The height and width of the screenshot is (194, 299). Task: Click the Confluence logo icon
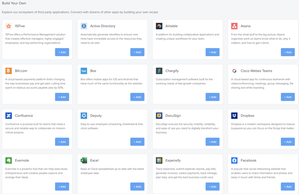click(x=8, y=116)
